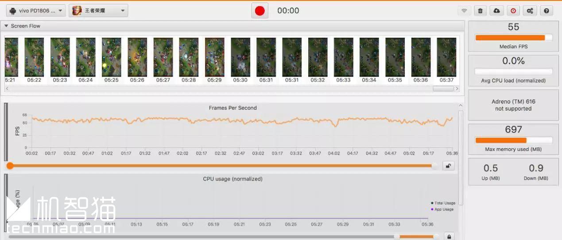562x240 pixels.
Task: Click the Avg CPU load card
Action: click(513, 70)
